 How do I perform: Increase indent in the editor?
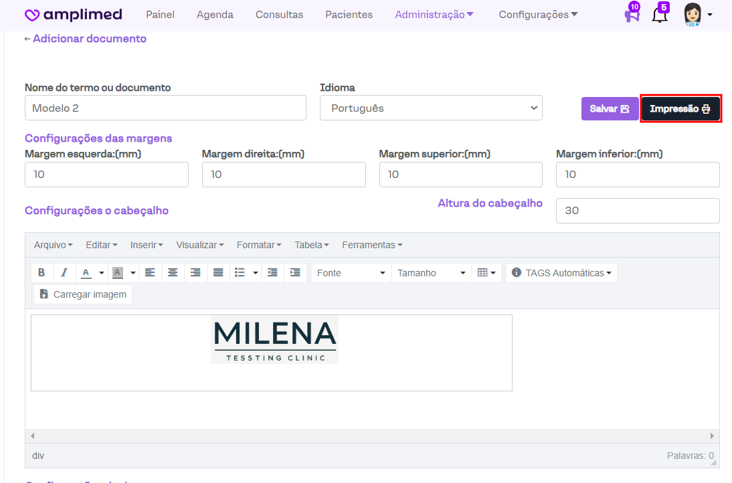295,273
